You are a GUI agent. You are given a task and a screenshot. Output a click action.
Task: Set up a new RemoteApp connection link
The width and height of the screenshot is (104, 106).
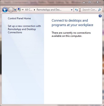pos(24,29)
